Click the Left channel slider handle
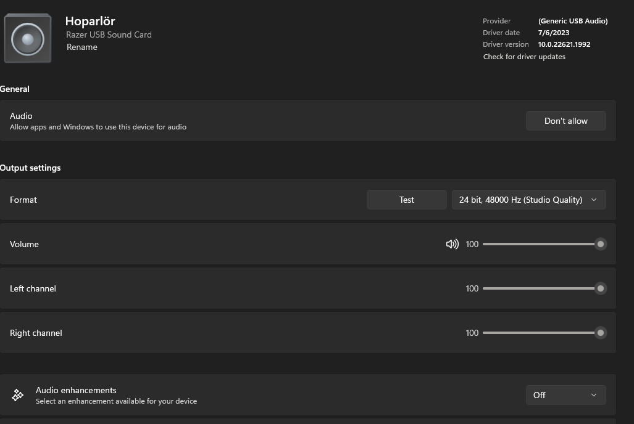 (600, 288)
